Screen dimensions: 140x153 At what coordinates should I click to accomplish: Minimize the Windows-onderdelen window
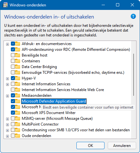[103, 5]
